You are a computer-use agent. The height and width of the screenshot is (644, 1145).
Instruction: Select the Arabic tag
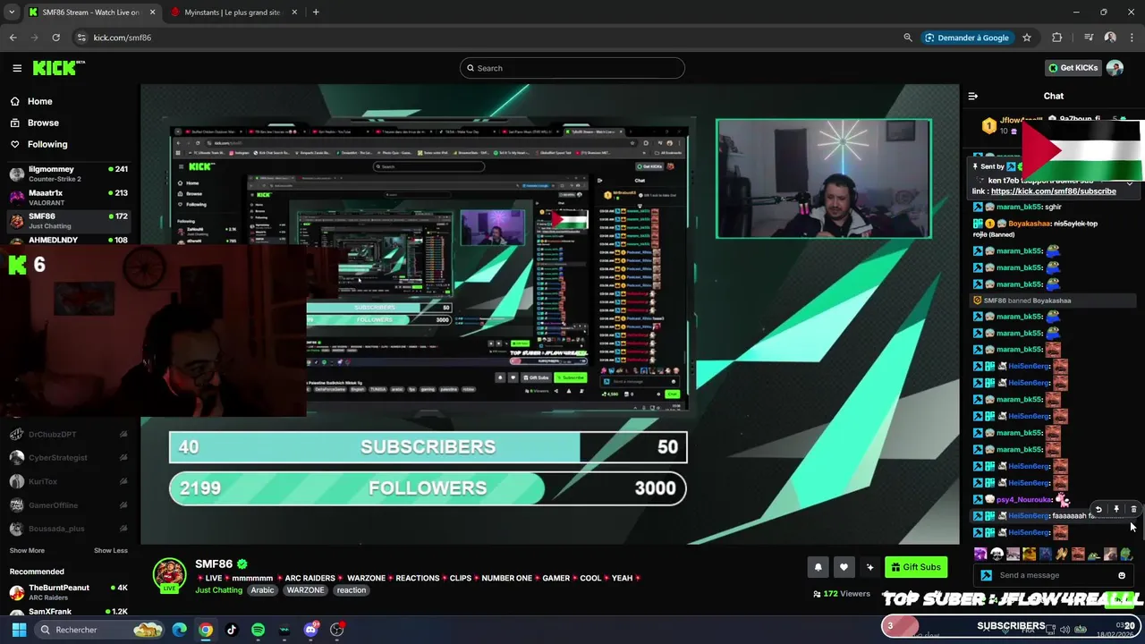pos(262,590)
